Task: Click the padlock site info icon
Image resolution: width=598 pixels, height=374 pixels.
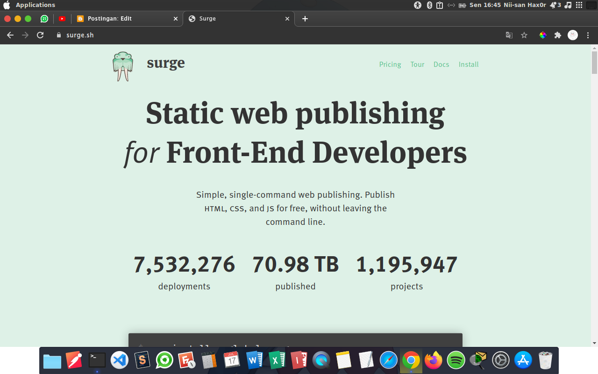Action: point(59,35)
